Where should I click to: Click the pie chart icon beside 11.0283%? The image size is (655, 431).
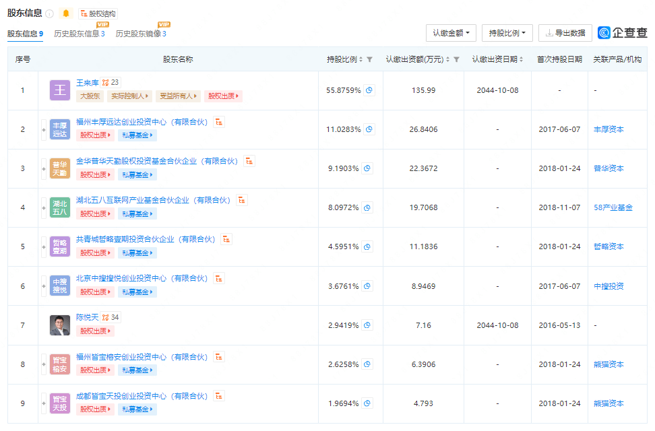368,129
